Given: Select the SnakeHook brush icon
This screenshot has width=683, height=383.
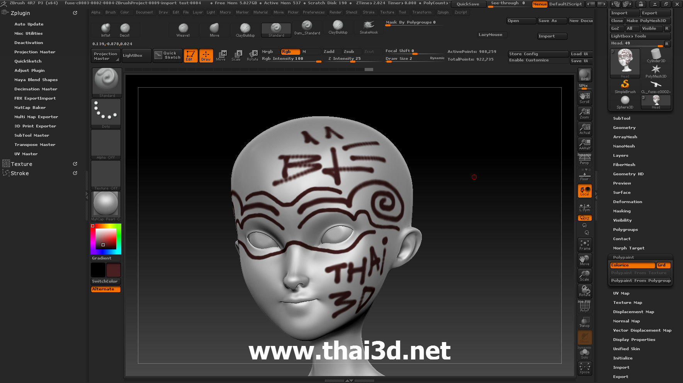Looking at the screenshot, I should pyautogui.click(x=369, y=27).
